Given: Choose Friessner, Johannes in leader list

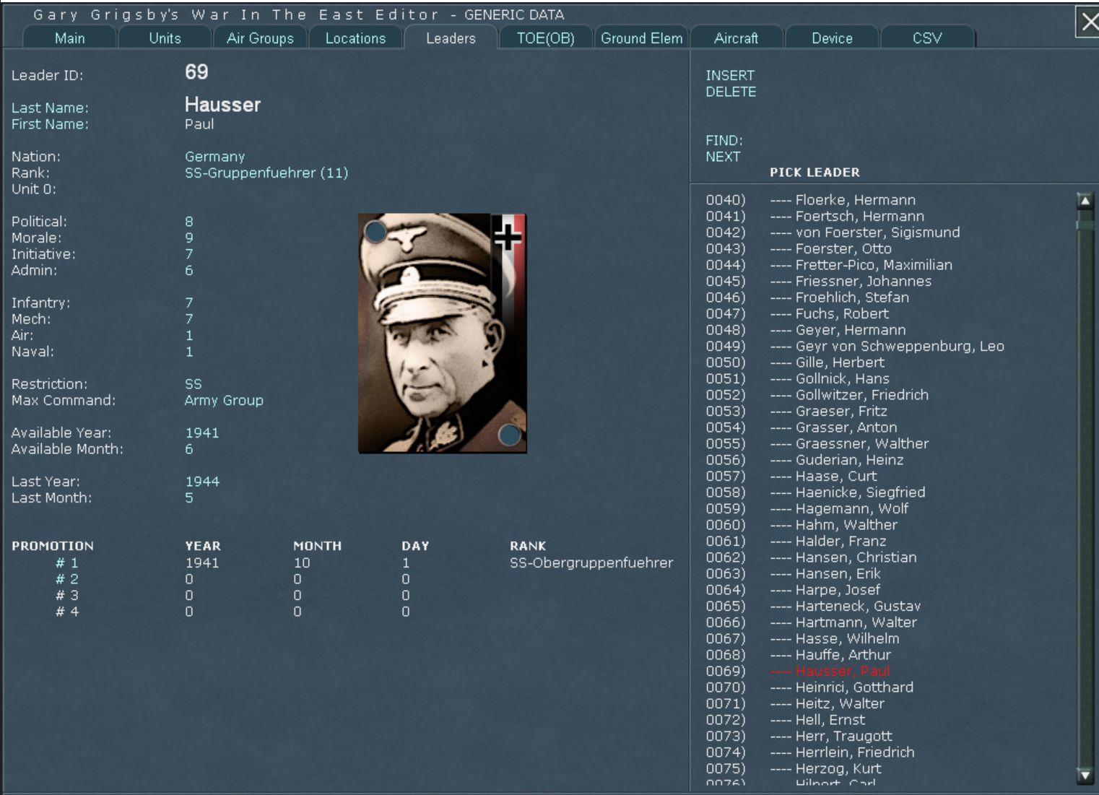Looking at the screenshot, I should tap(851, 281).
